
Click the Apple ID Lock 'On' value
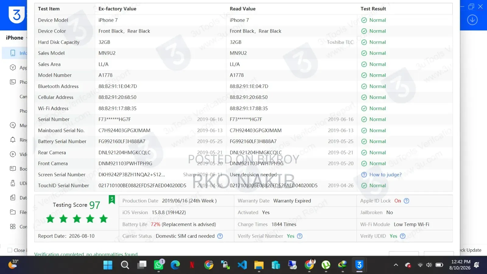tap(398, 201)
